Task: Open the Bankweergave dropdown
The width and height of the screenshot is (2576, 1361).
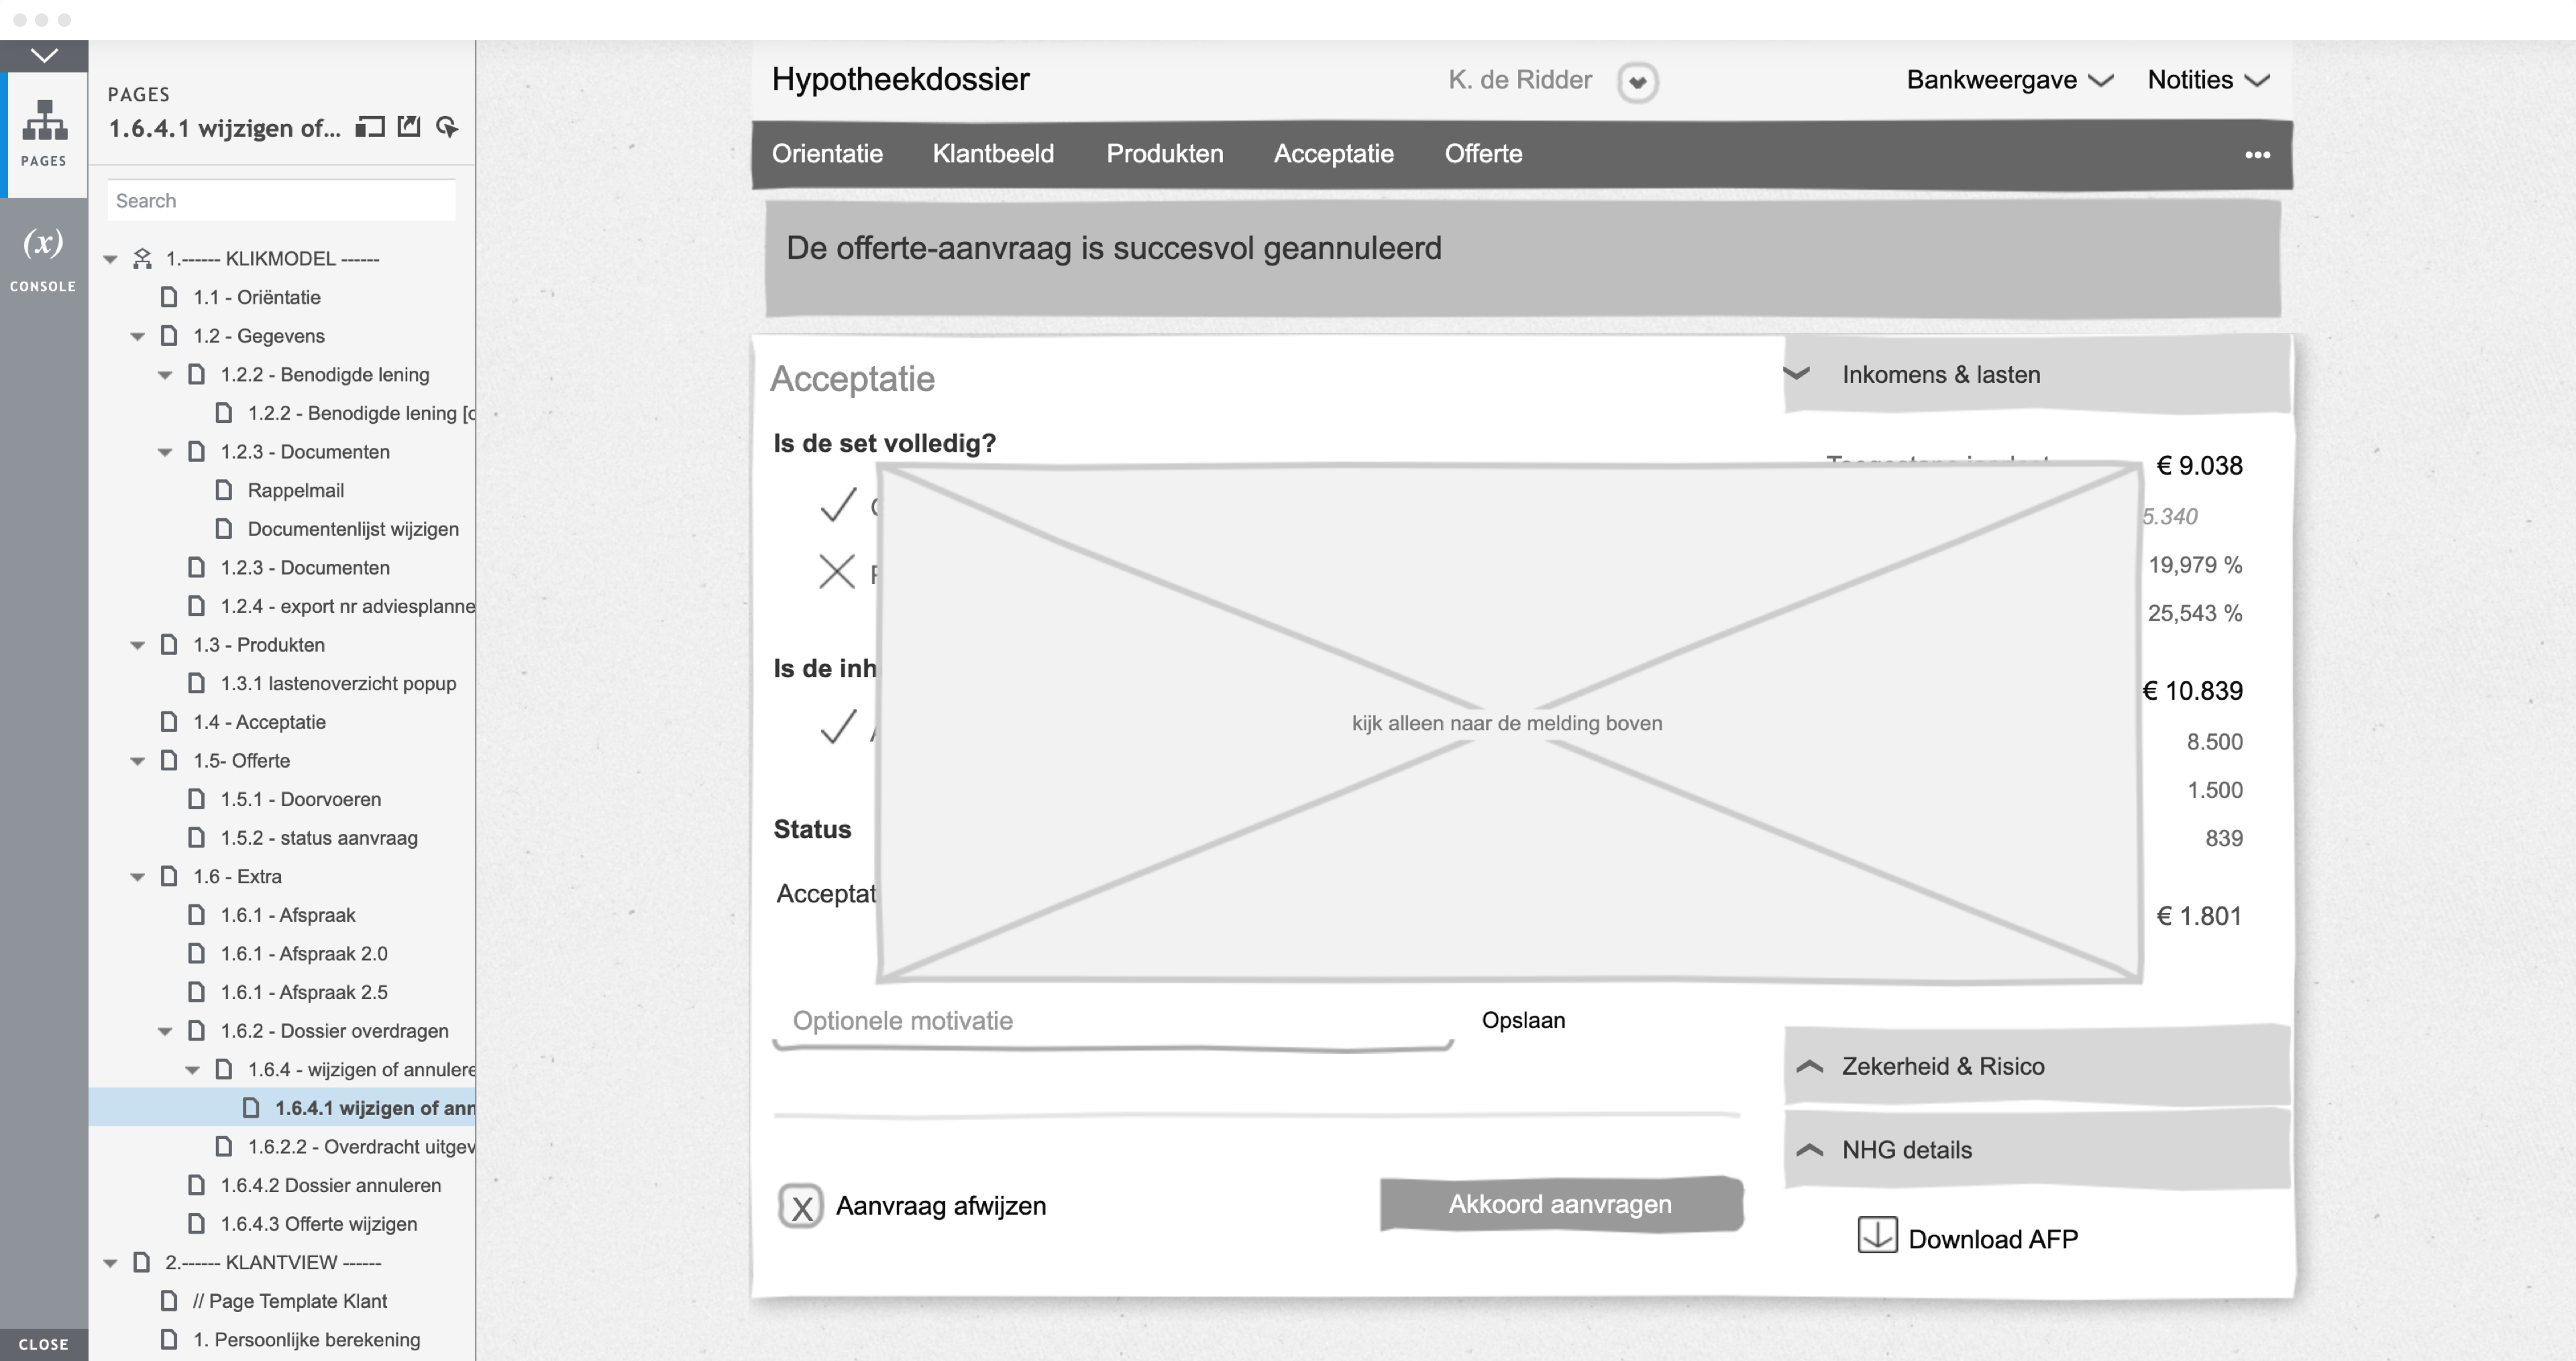Action: [x=2009, y=80]
